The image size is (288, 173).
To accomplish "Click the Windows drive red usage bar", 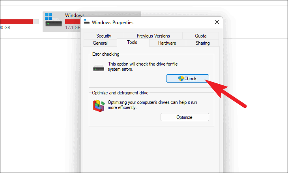I will (73, 21).
